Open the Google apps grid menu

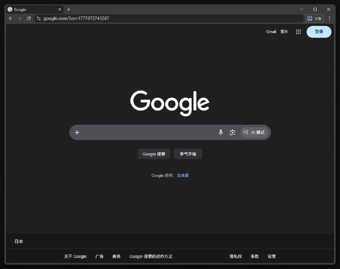[x=298, y=32]
